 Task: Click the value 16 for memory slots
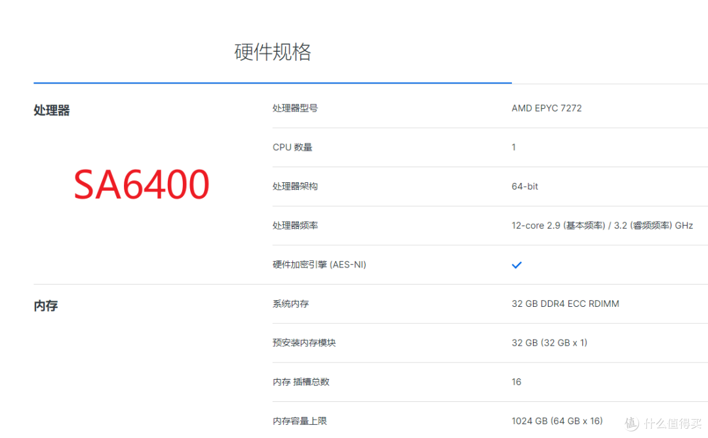pyautogui.click(x=516, y=382)
